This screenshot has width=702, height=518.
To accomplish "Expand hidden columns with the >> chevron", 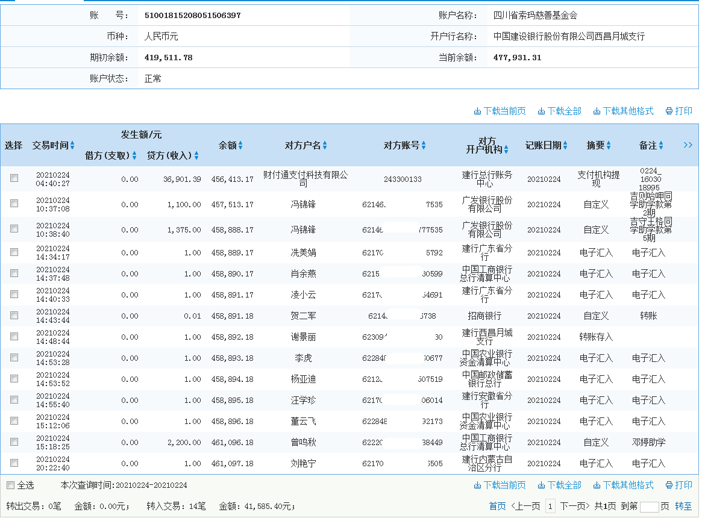I will click(x=688, y=145).
